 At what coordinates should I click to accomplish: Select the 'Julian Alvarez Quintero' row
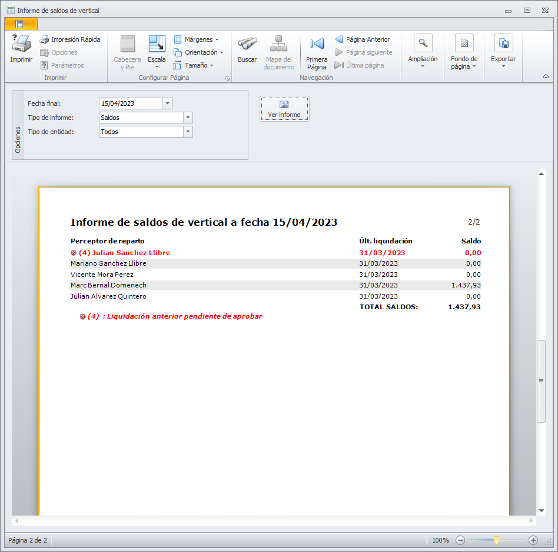pos(275,296)
